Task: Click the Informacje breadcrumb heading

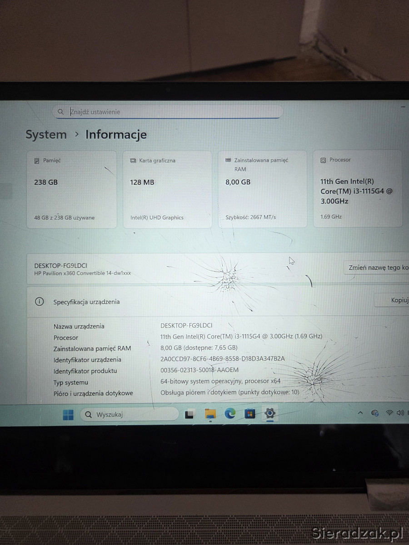Action: point(116,134)
